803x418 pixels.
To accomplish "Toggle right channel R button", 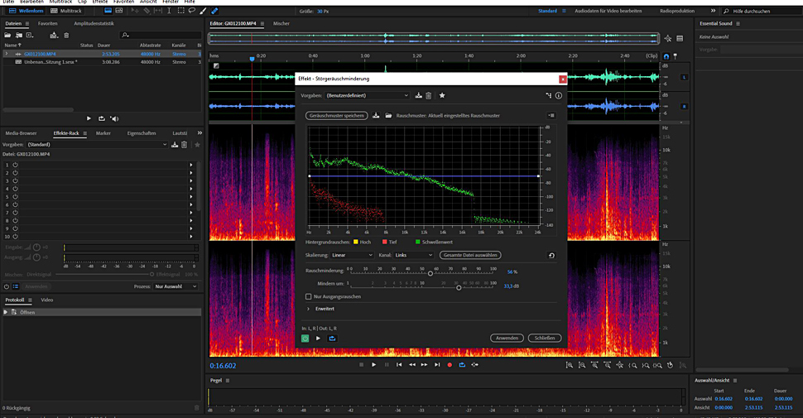I will pyautogui.click(x=684, y=107).
